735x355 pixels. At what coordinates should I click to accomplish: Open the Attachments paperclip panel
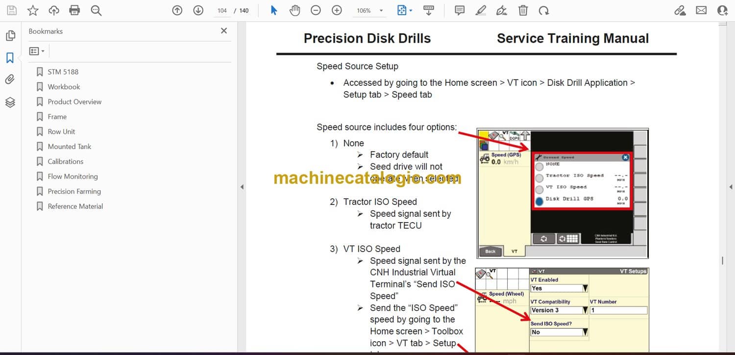10,79
